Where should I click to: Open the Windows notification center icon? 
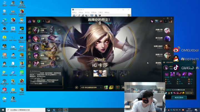196,110
